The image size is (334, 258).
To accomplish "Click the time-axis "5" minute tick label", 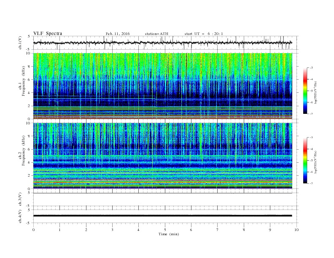I will [165, 230].
